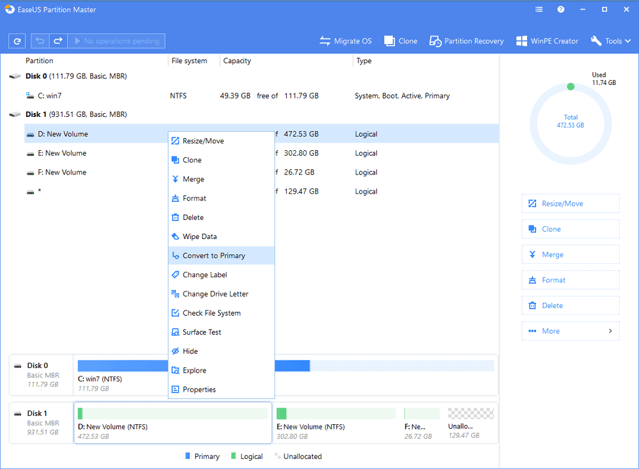The height and width of the screenshot is (469, 639).
Task: Click the Total 472.53 GB ring text
Action: (571, 121)
